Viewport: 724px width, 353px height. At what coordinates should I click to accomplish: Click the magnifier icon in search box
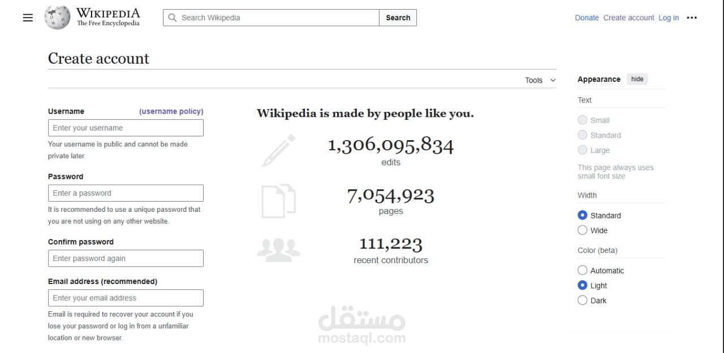173,18
